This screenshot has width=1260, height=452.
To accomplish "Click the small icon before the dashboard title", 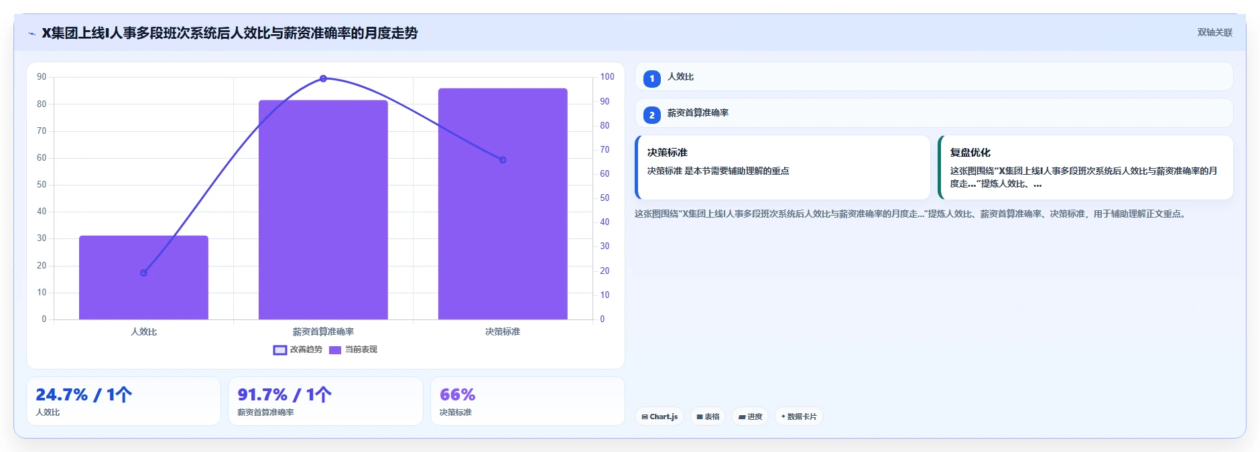I will [31, 33].
